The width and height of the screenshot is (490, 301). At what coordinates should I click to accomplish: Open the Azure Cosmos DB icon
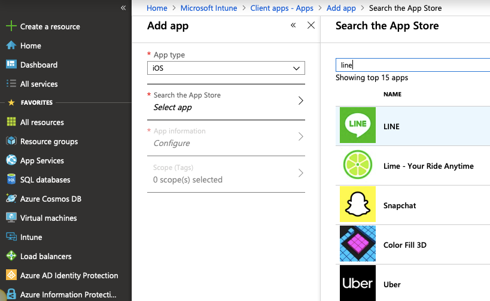(11, 199)
